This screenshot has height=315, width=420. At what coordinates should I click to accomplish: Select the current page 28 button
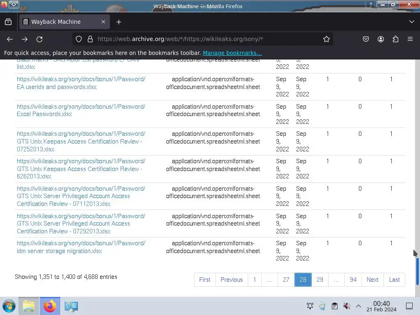[303, 280]
